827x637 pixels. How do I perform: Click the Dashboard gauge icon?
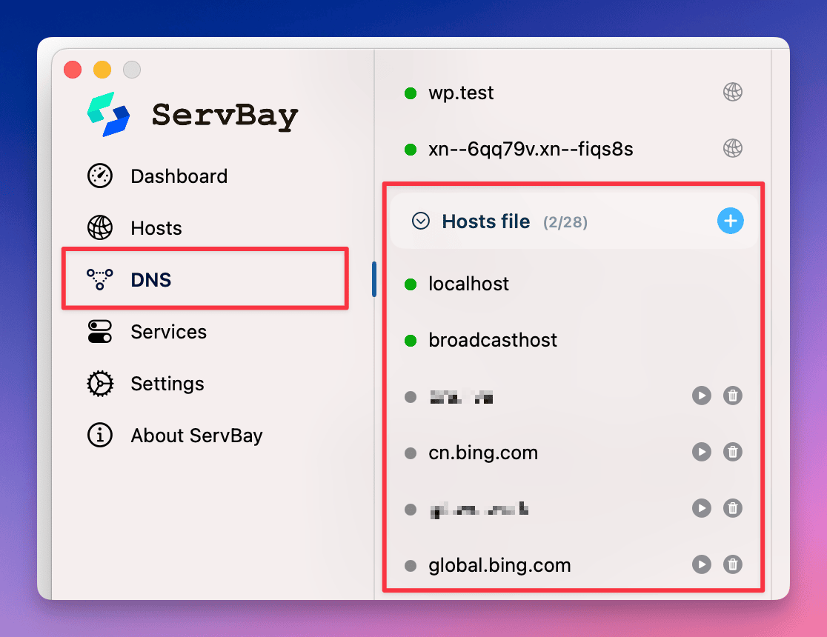click(x=100, y=176)
